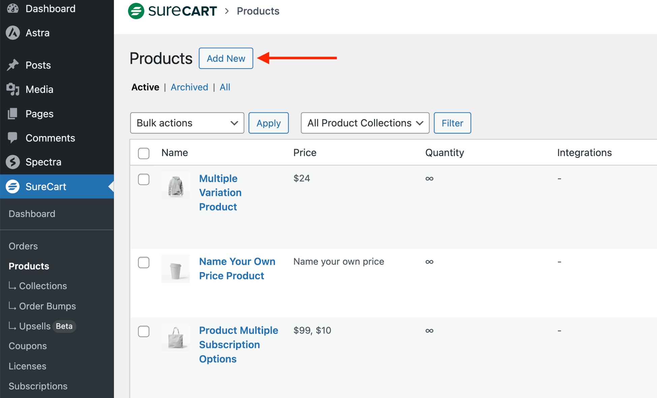
Task: Toggle the select-all checkbox in table header
Action: 144,153
